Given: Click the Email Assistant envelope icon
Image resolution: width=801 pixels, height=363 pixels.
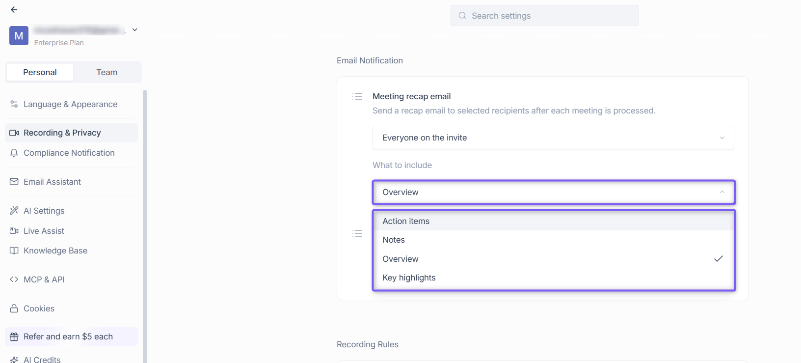Looking at the screenshot, I should pyautogui.click(x=14, y=182).
